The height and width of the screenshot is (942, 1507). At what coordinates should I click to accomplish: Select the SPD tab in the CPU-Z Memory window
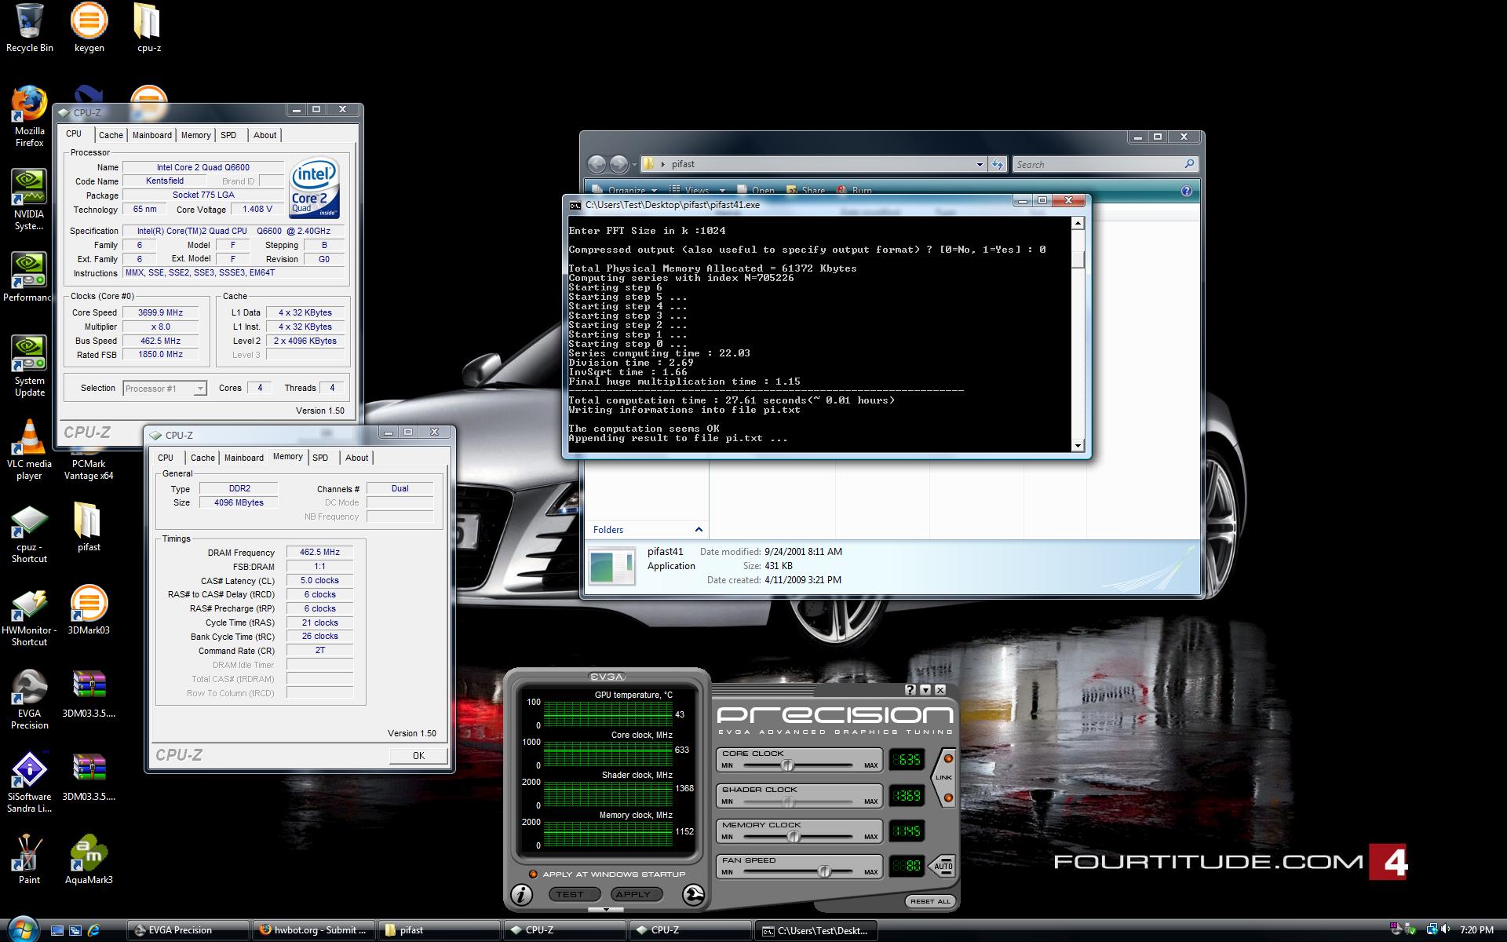(320, 458)
